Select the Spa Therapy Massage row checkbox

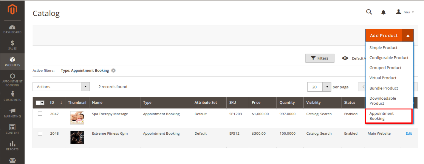pyautogui.click(x=40, y=114)
